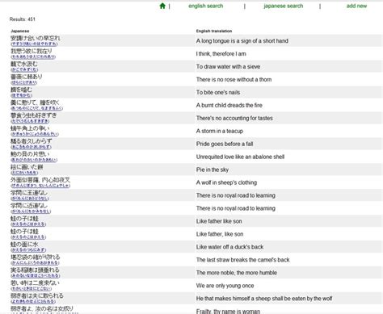Open the hiragana reading link for 'I think, therefore I am'

click(x=33, y=57)
